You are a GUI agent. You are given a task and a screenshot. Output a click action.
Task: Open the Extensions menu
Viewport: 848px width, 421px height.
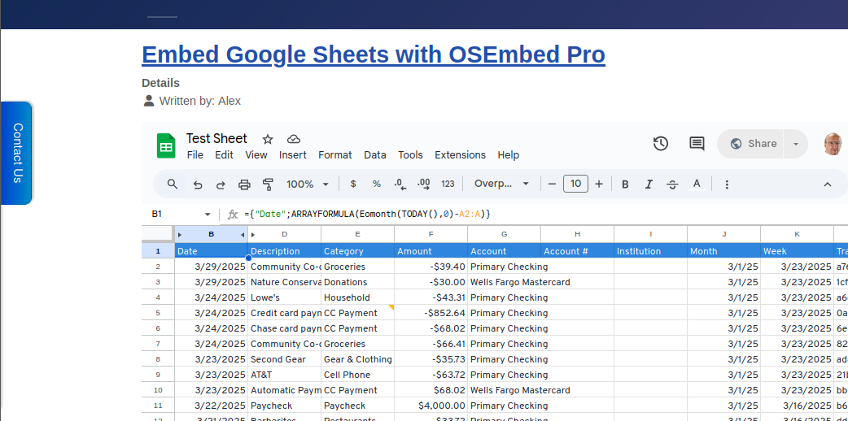[x=461, y=155]
